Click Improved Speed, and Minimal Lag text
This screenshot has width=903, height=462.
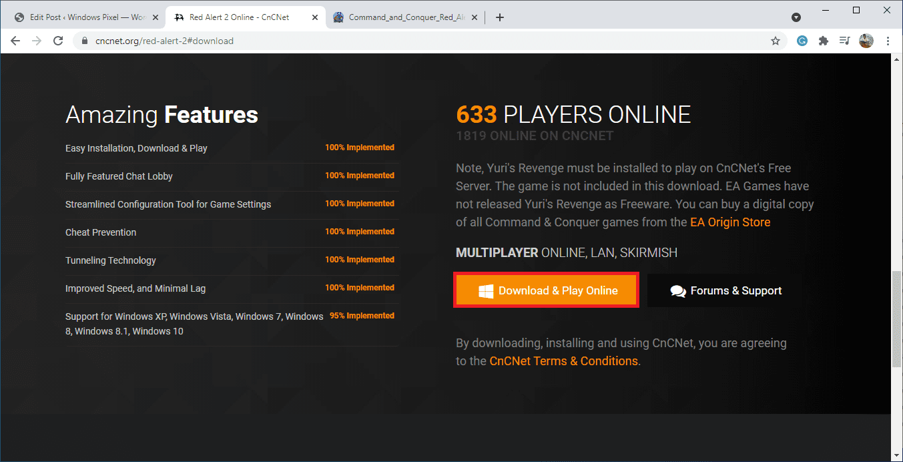point(135,288)
